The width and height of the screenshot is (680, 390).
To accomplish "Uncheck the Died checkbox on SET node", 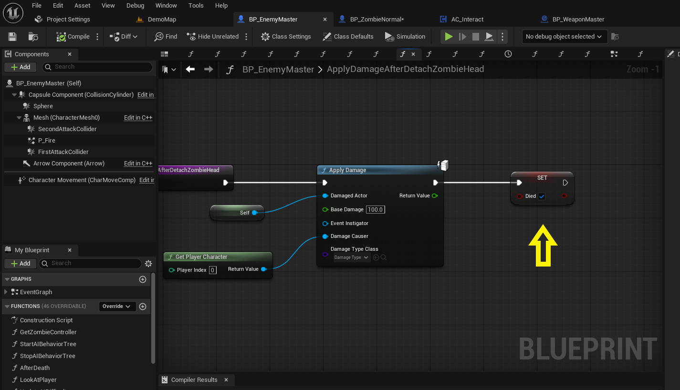I will pyautogui.click(x=542, y=196).
